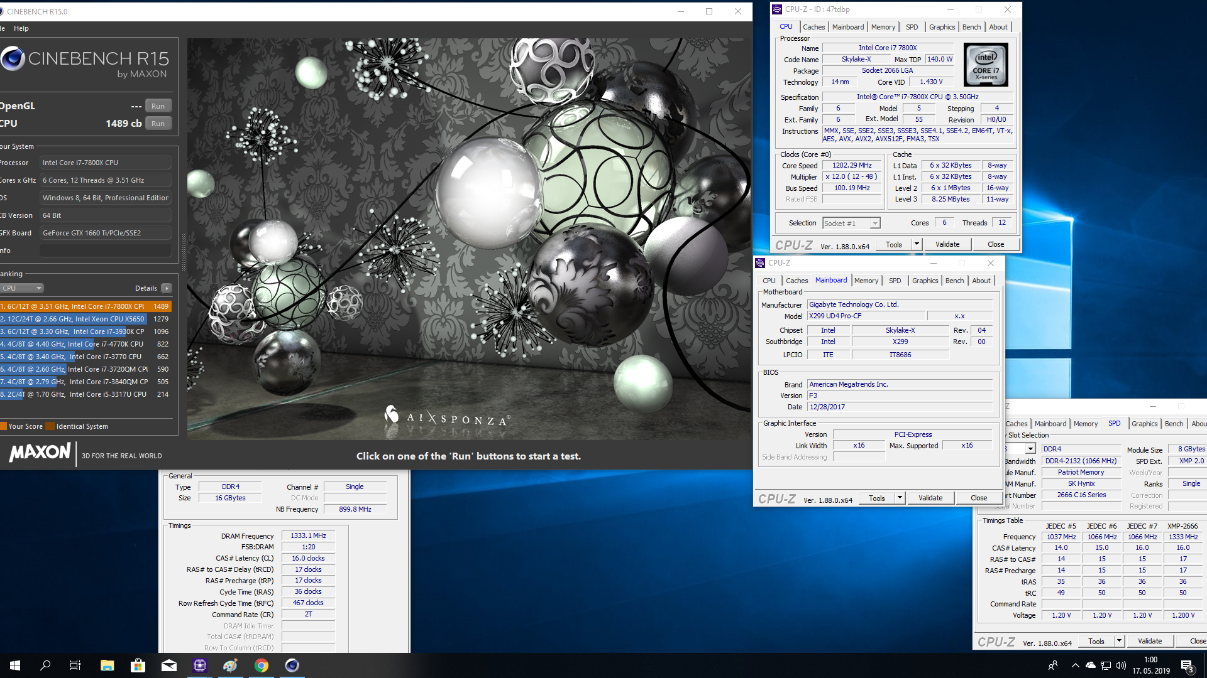
Task: Expand Tools arrow in SPD CPU-Z window
Action: pyautogui.click(x=1119, y=642)
